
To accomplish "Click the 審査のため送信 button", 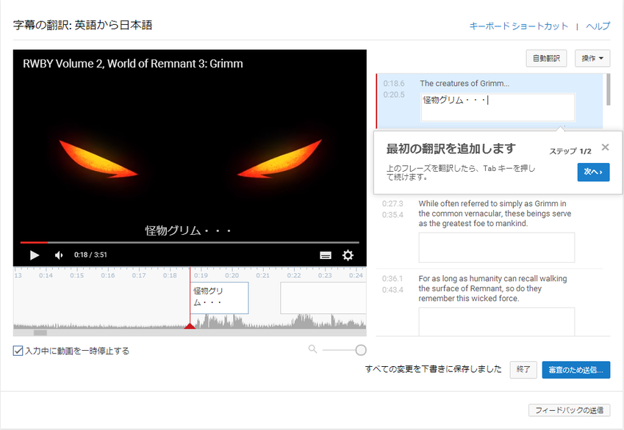I will click(x=575, y=370).
